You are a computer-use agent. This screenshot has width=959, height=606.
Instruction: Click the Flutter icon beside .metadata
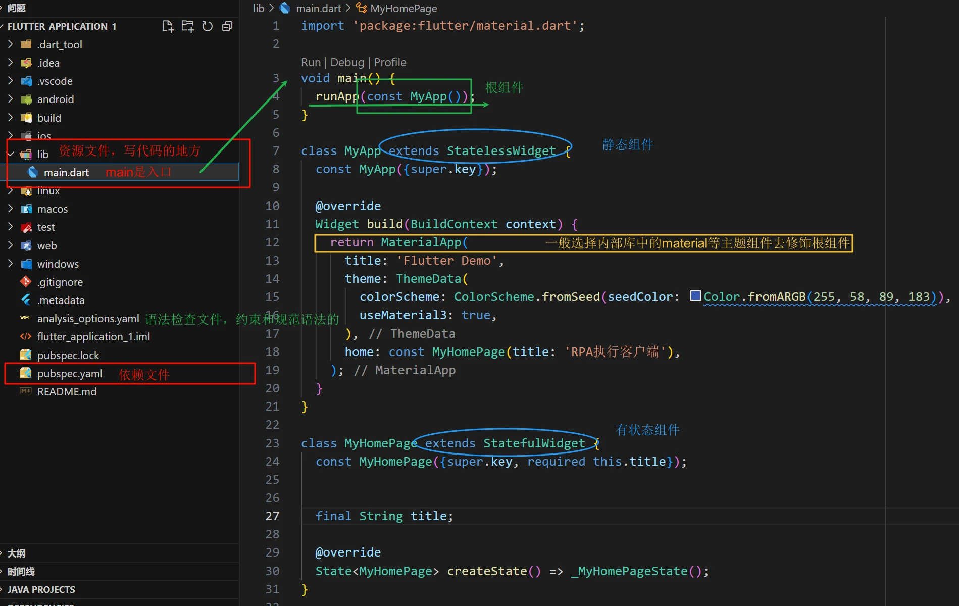point(26,300)
